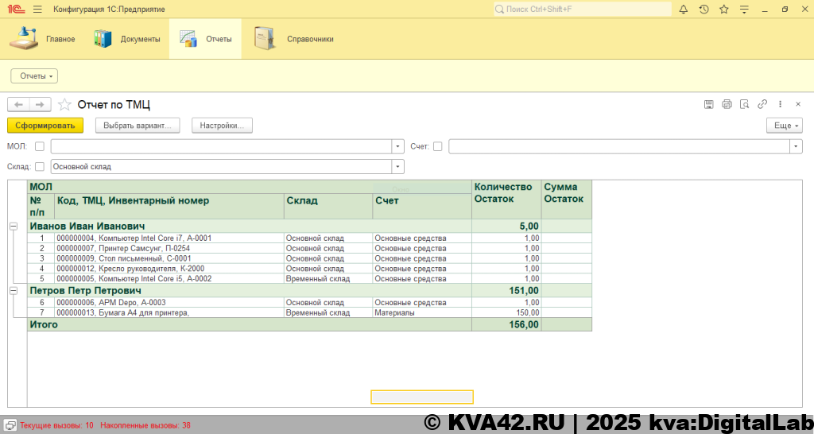Tick the Счет filter checkbox
Image resolution: width=814 pixels, height=434 pixels.
pyautogui.click(x=438, y=146)
